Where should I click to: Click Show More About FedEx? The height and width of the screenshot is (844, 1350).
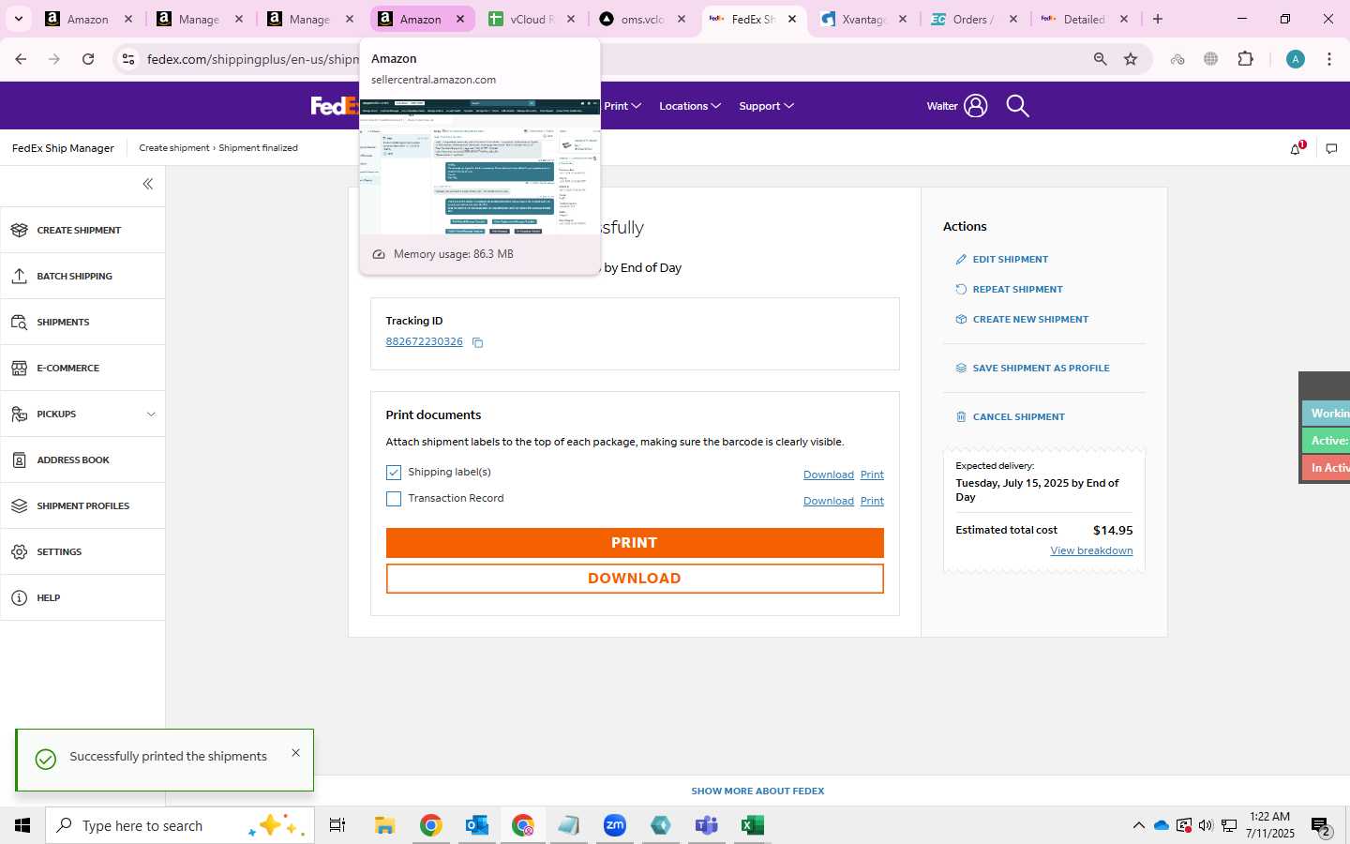click(x=757, y=791)
